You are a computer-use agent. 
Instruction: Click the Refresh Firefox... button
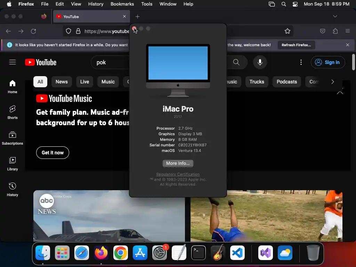[296, 45]
